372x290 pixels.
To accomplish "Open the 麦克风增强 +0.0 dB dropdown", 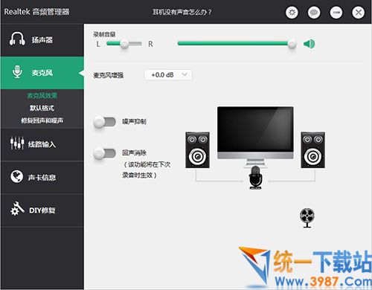I will (x=168, y=75).
